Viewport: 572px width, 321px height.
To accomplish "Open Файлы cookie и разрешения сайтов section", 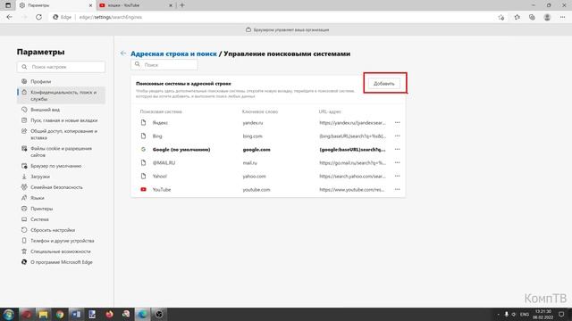I will [61, 152].
